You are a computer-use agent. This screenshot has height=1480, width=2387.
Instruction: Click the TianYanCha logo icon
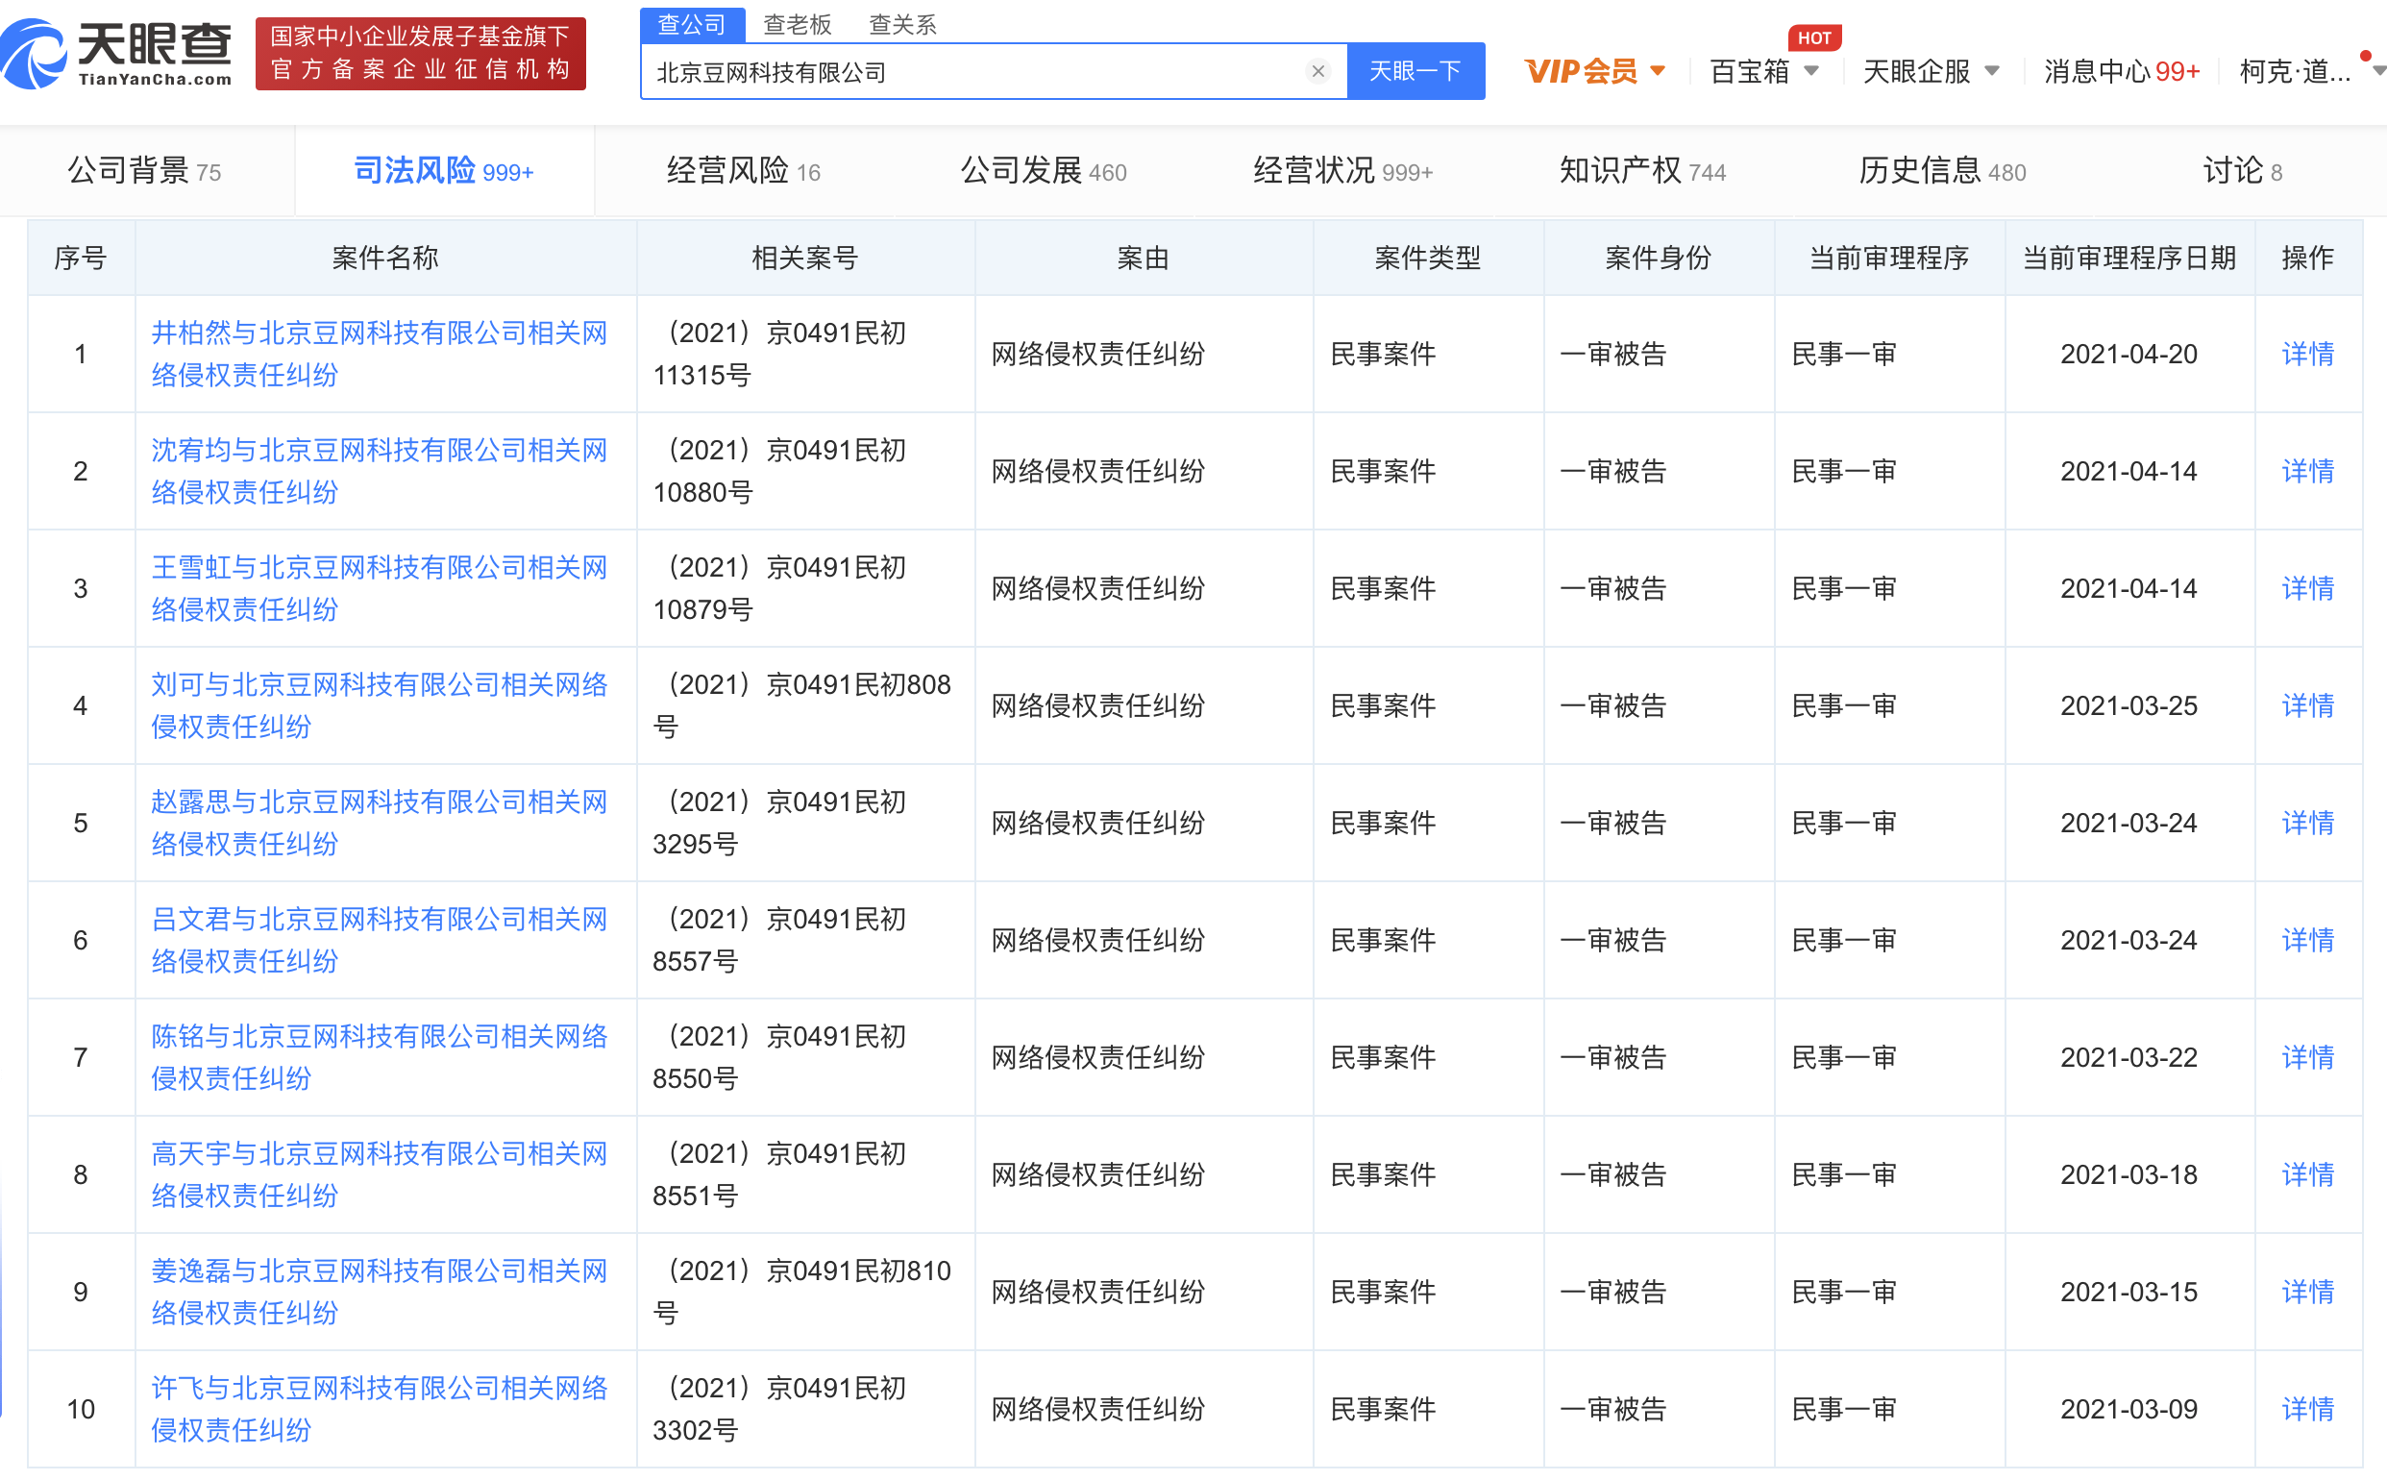click(x=35, y=55)
